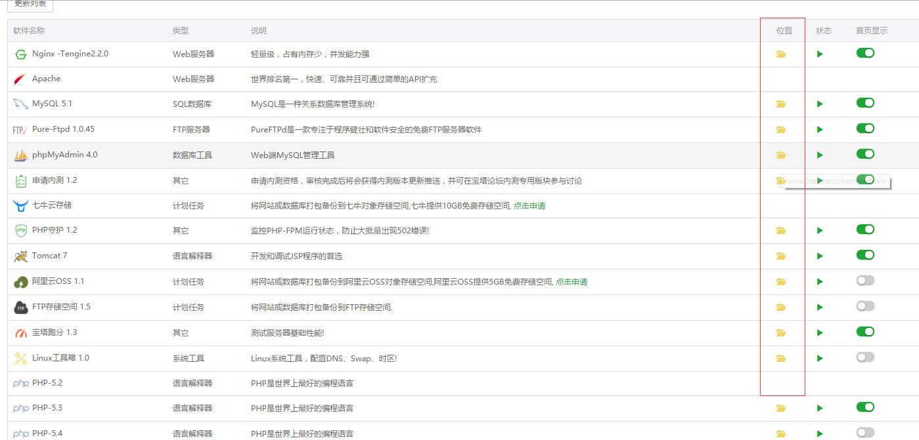The image size is (919, 440).
Task: Open the PHP守护 folder location
Action: click(781, 230)
